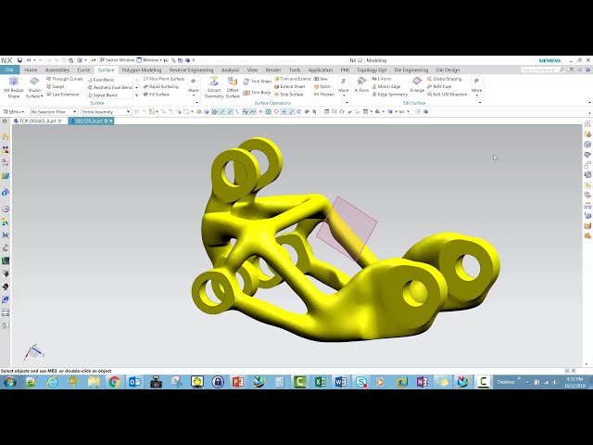Open the Law Extension command
Image resolution: width=593 pixels, height=445 pixels.
point(62,95)
